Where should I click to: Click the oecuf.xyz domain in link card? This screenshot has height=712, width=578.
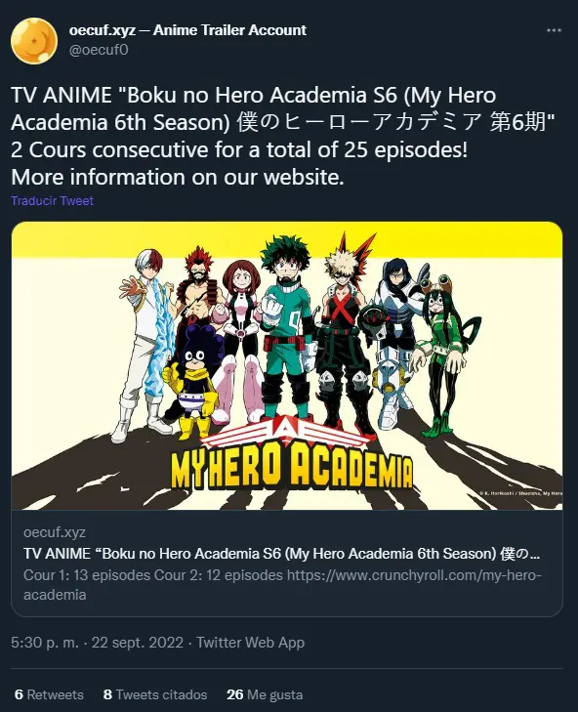pyautogui.click(x=55, y=532)
